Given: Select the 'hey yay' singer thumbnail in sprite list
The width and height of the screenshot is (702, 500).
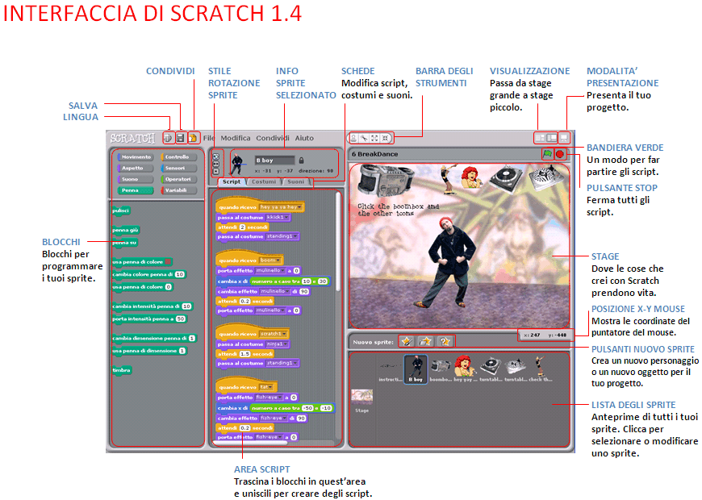Looking at the screenshot, I should (465, 369).
